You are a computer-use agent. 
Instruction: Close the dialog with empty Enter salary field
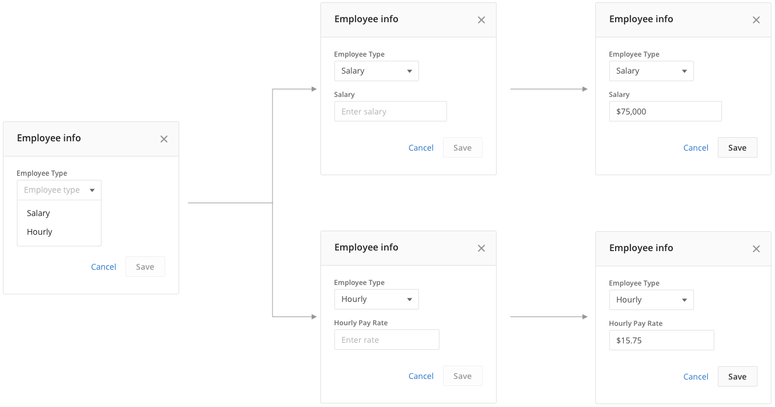481,20
